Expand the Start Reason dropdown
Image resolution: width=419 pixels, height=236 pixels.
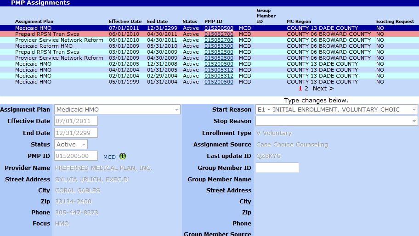click(x=336, y=109)
